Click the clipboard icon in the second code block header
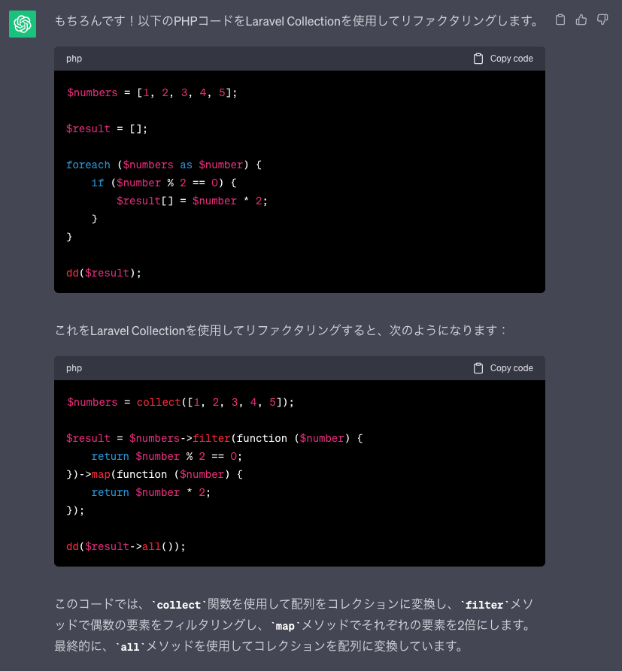622x671 pixels. coord(478,368)
